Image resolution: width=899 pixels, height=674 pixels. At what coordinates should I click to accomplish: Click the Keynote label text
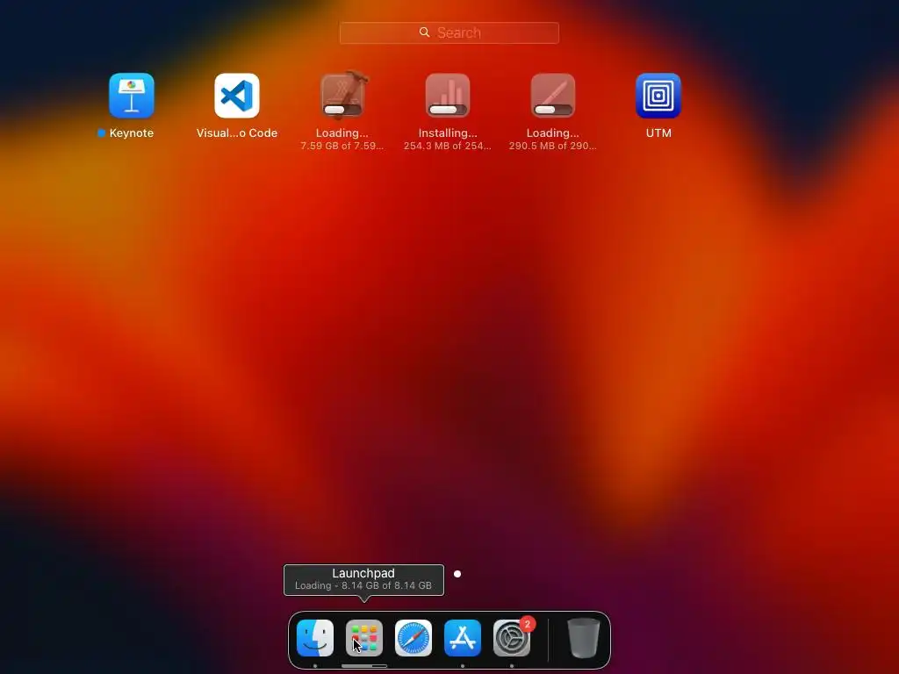coord(132,133)
